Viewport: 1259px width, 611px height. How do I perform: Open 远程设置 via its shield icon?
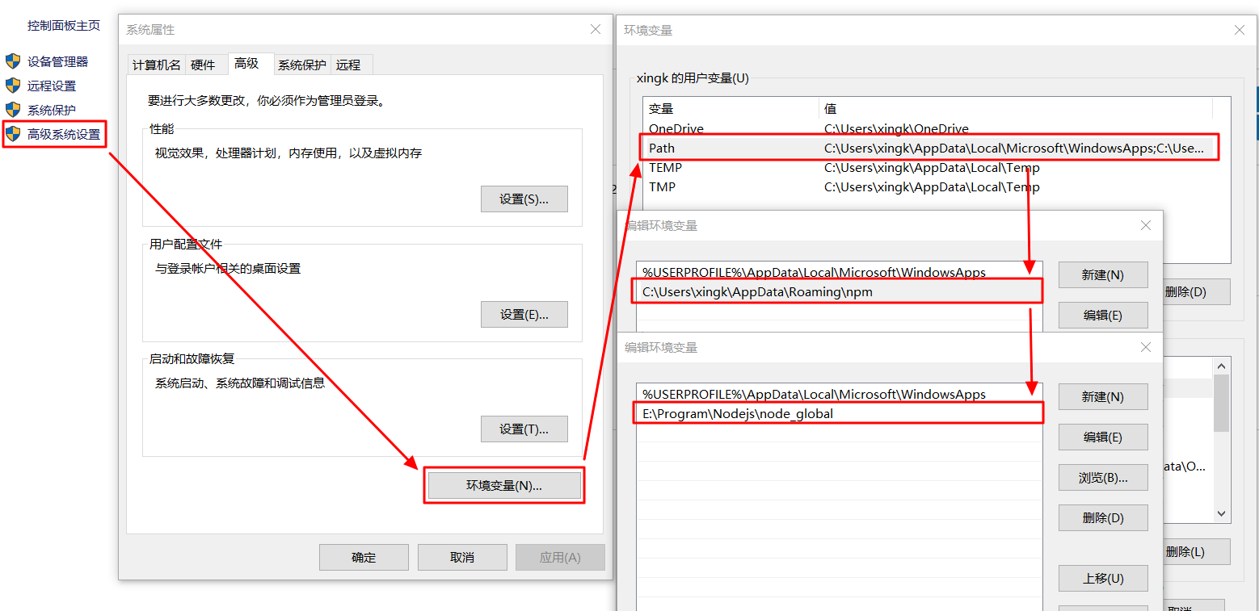[x=14, y=86]
